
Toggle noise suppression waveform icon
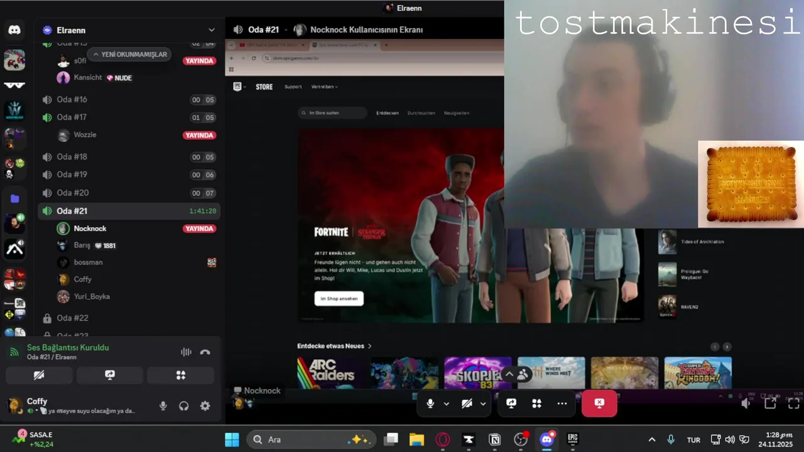[186, 352]
